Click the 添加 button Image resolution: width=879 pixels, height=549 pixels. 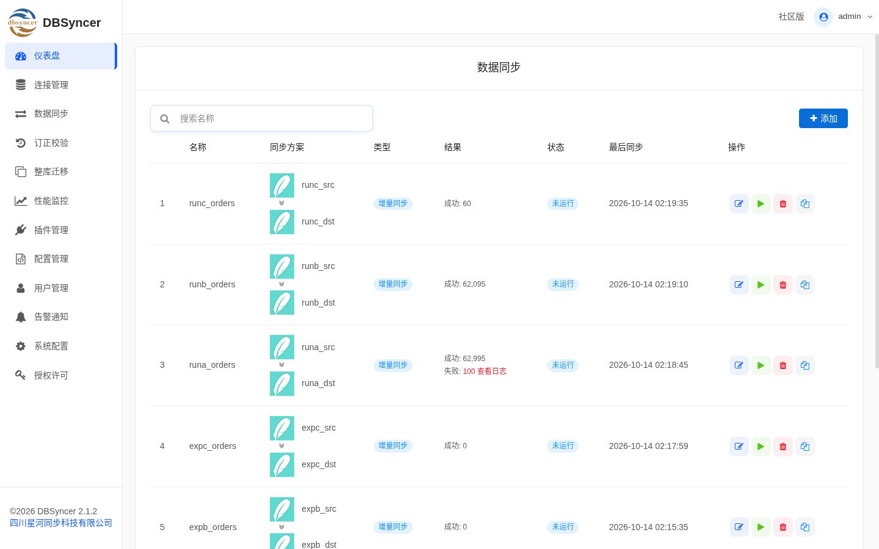(823, 118)
